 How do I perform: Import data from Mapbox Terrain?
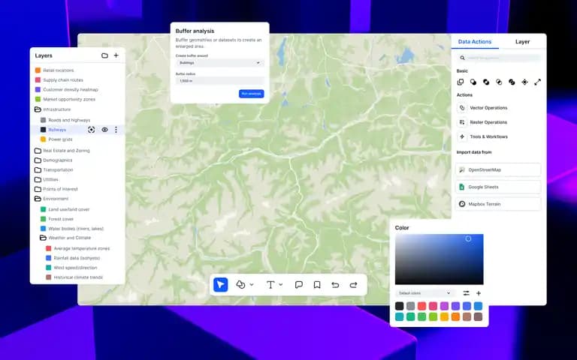(x=498, y=204)
